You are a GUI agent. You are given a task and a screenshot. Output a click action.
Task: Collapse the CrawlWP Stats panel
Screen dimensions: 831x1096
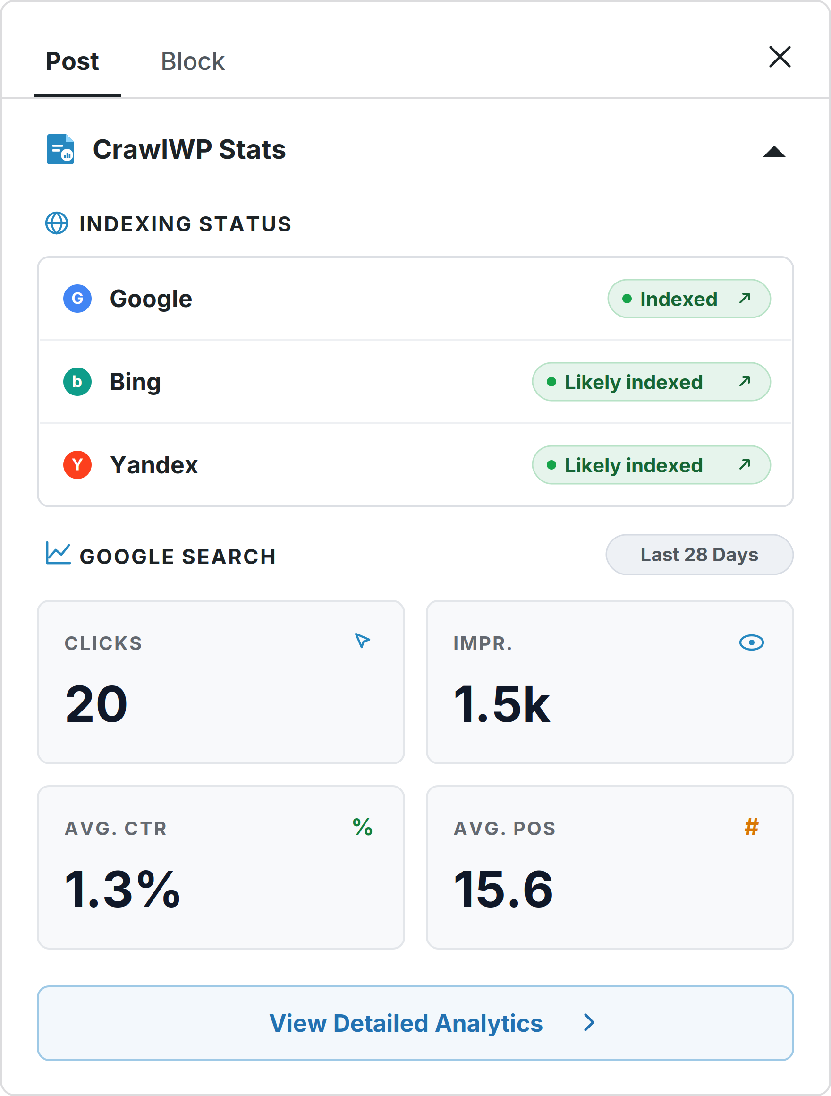[774, 151]
